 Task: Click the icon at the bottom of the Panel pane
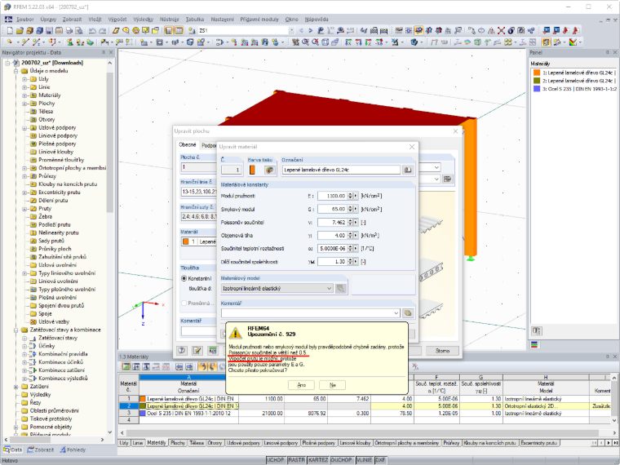click(x=537, y=330)
